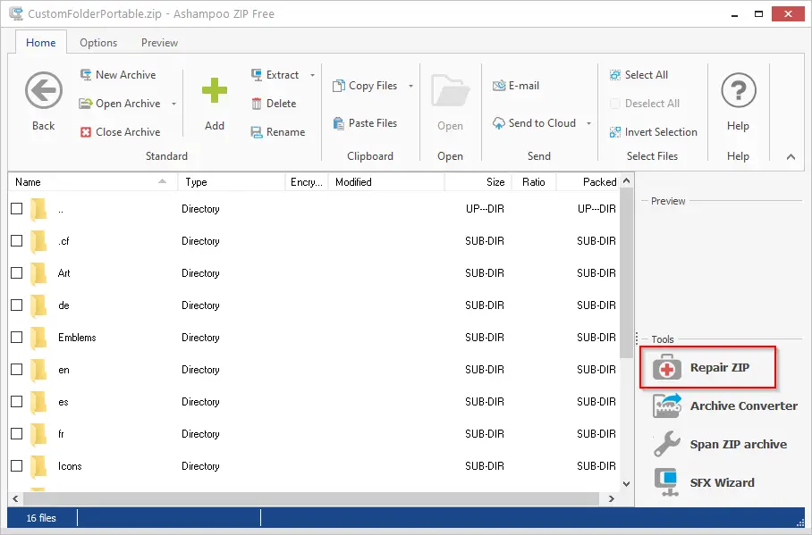The width and height of the screenshot is (812, 535).
Task: Select All files
Action: pos(639,75)
